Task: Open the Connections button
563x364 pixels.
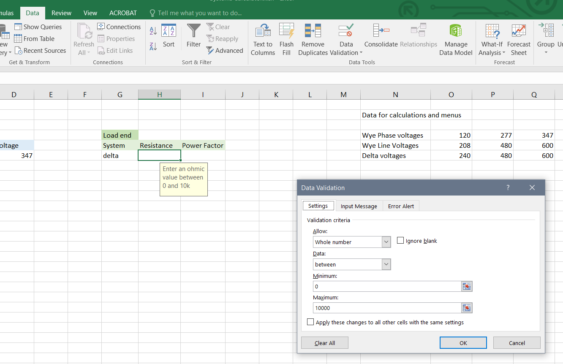Action: coord(119,27)
